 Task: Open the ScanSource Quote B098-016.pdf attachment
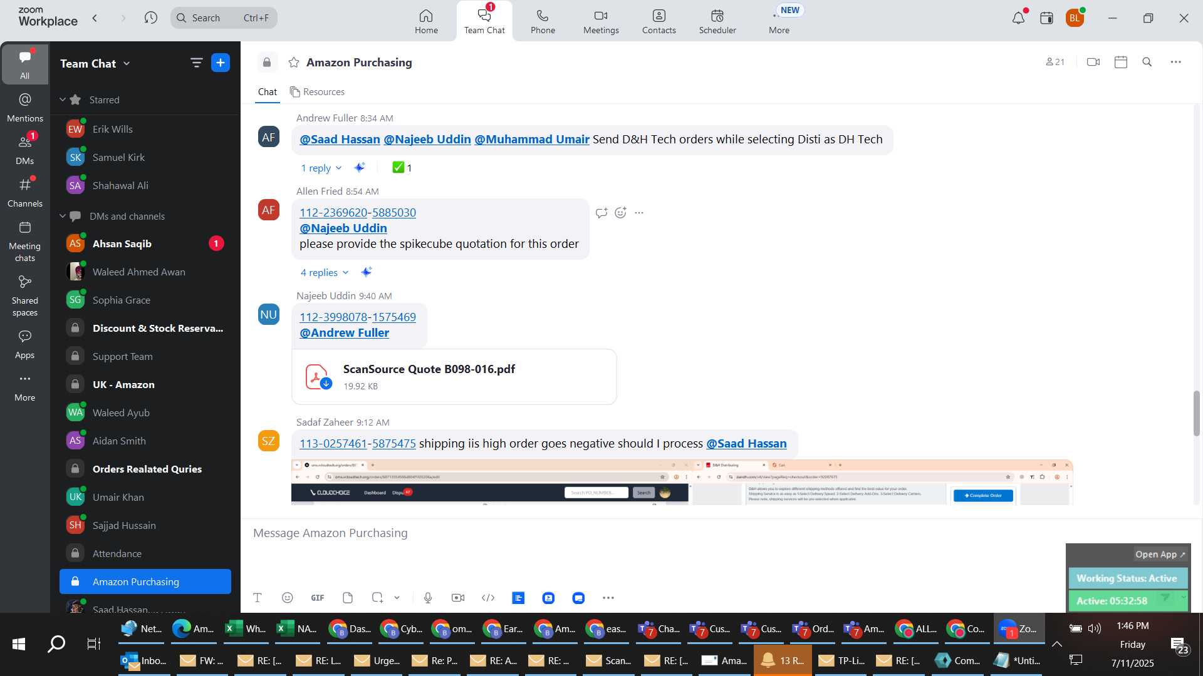454,377
